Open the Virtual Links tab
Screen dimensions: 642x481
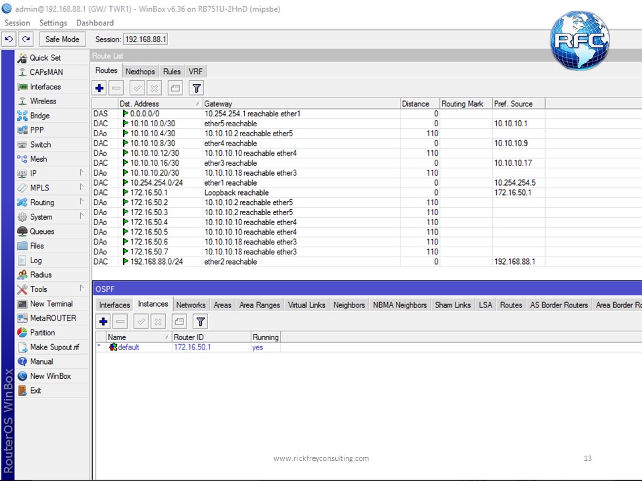306,305
